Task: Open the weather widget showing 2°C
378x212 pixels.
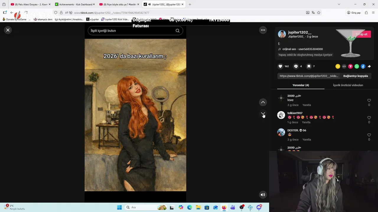Action: coord(14,207)
